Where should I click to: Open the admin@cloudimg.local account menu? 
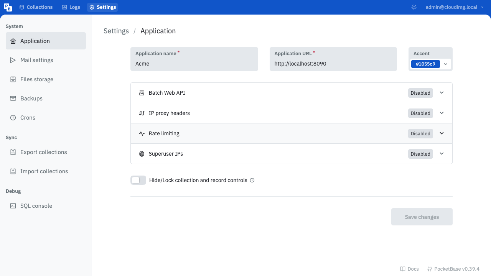455,7
